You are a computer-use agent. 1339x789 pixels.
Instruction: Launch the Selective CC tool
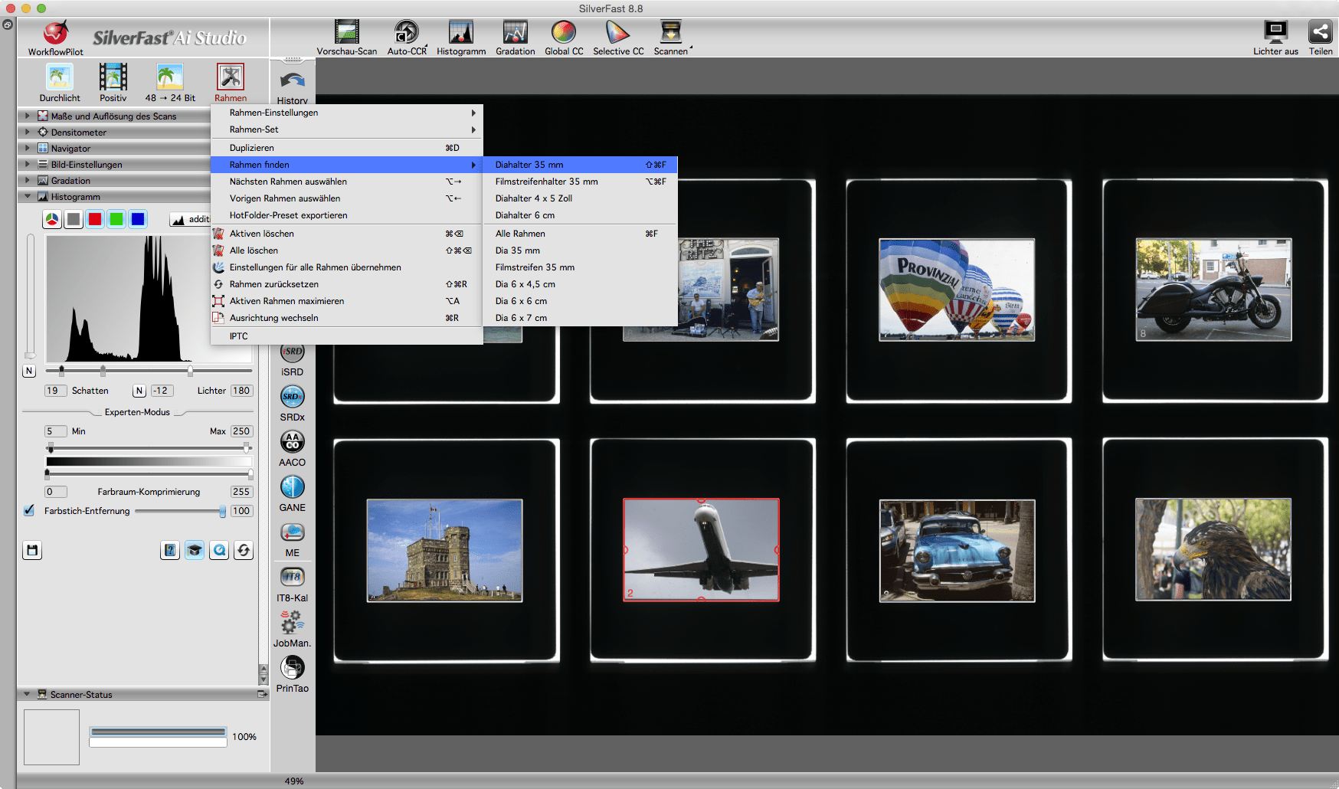pos(617,32)
